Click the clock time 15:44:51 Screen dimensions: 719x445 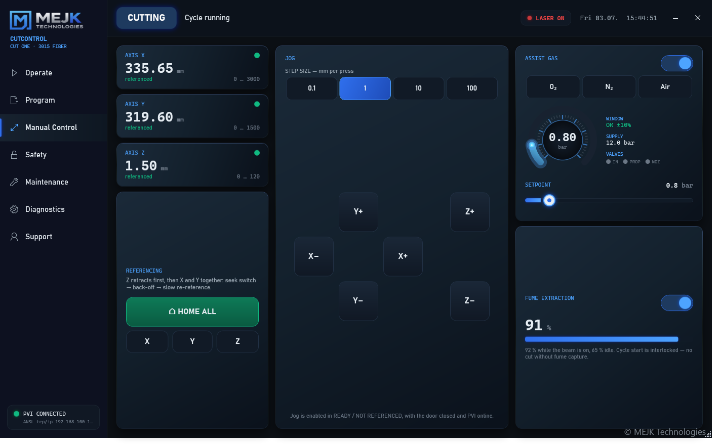(x=642, y=18)
